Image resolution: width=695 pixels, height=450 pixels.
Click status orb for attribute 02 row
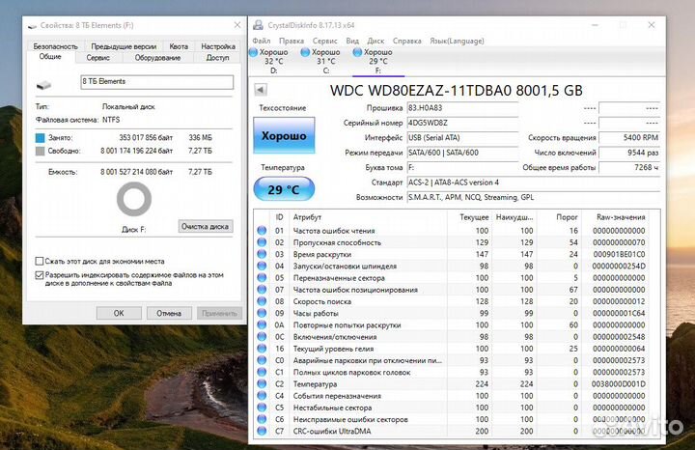pyautogui.click(x=262, y=242)
